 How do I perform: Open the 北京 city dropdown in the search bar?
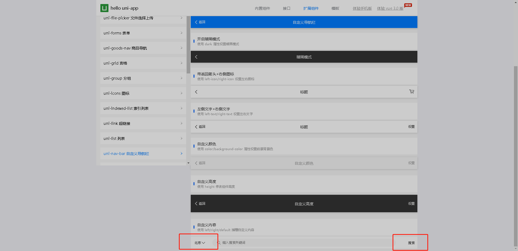tap(199, 242)
